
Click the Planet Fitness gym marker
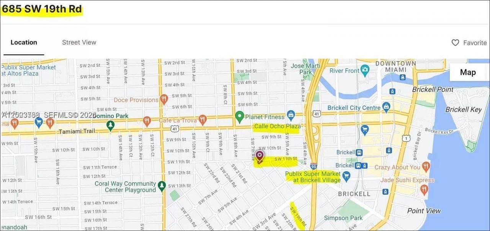coord(240,117)
